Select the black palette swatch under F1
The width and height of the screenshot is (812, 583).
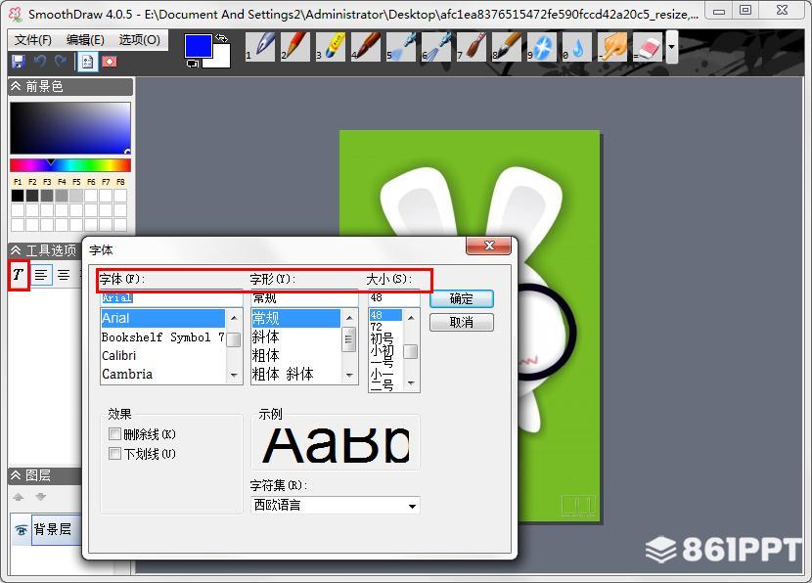tap(18, 196)
